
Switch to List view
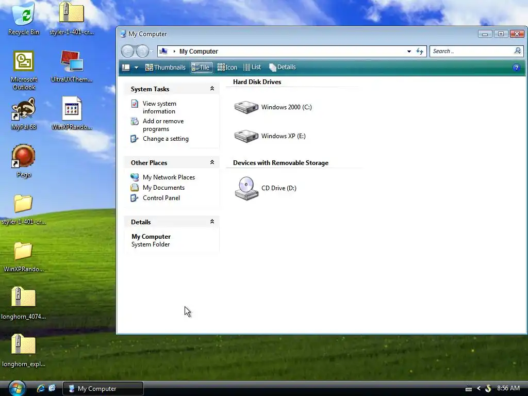(x=252, y=68)
